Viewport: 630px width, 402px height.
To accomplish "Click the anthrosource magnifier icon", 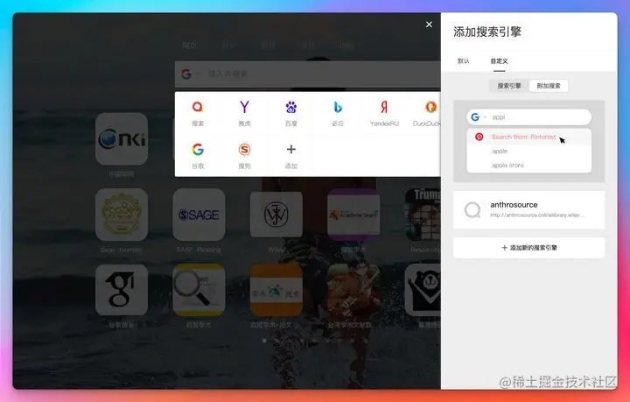I will coord(472,210).
